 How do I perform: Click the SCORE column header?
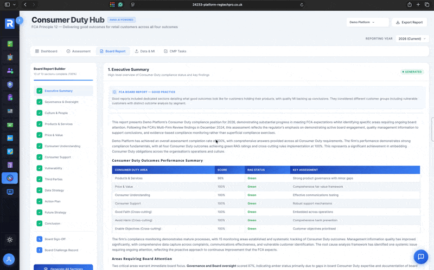(x=229, y=170)
